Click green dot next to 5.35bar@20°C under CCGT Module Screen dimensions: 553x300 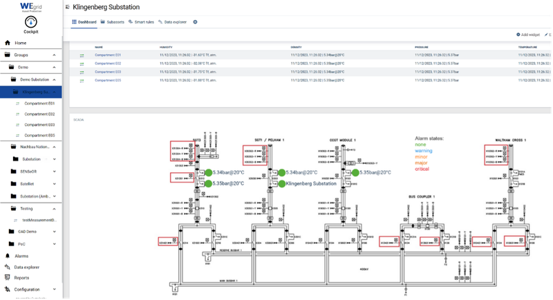[x=355, y=172]
